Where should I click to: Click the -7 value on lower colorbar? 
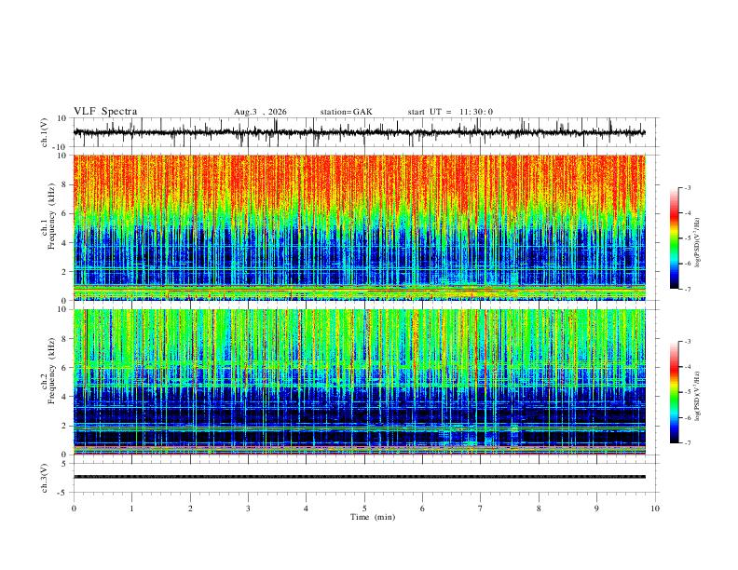point(687,442)
